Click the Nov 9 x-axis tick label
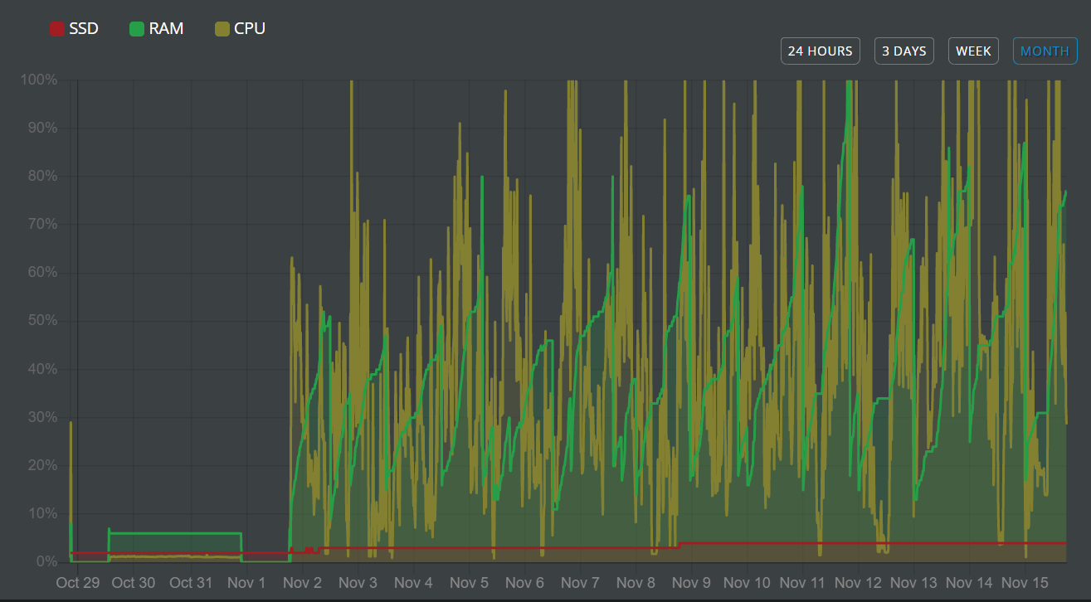The height and width of the screenshot is (602, 1091). [691, 583]
